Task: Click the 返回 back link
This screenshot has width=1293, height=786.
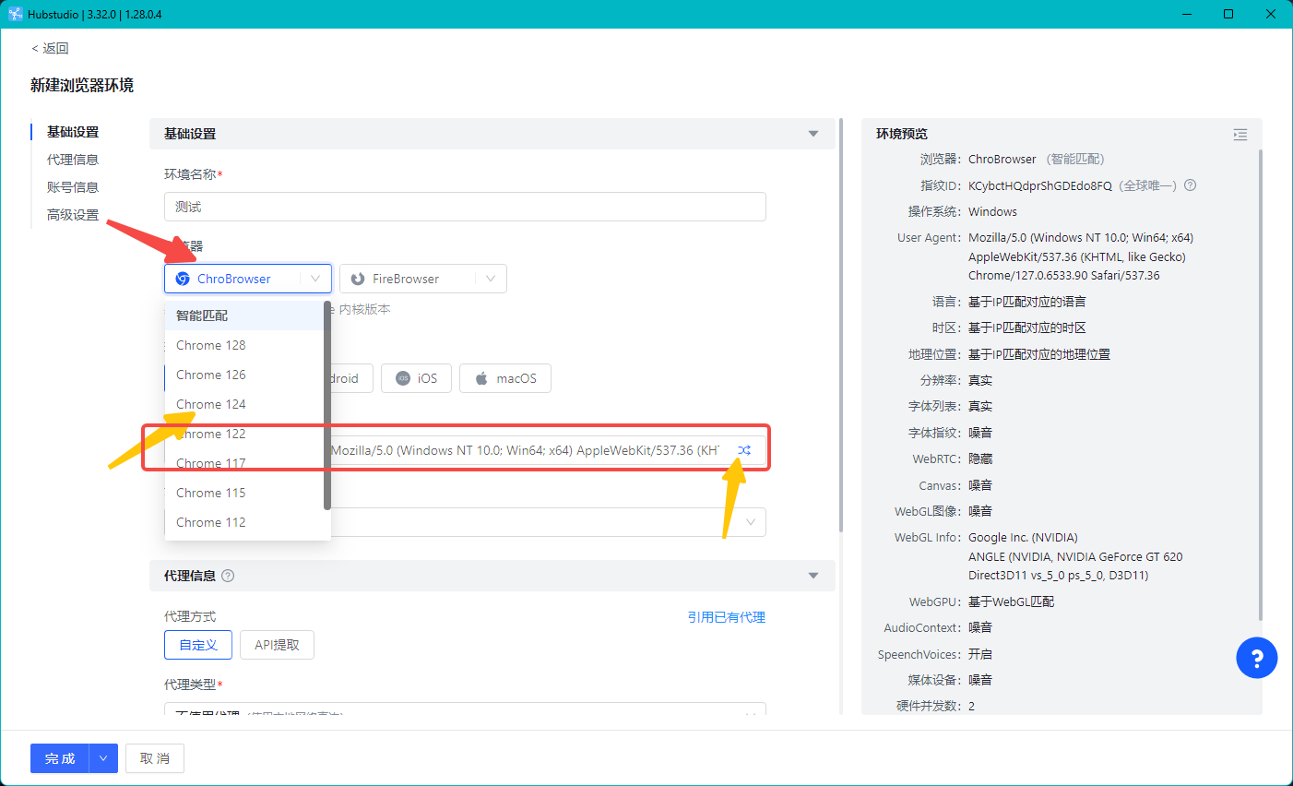Action: tap(50, 48)
